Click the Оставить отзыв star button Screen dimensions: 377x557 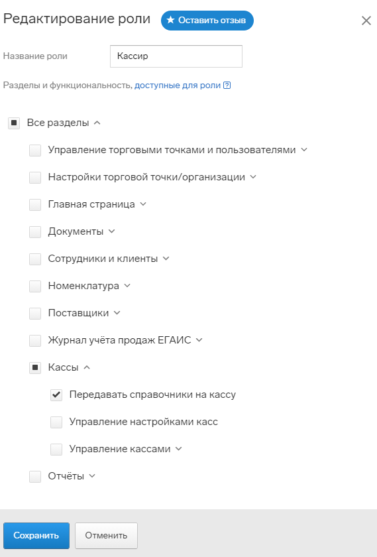(x=207, y=21)
